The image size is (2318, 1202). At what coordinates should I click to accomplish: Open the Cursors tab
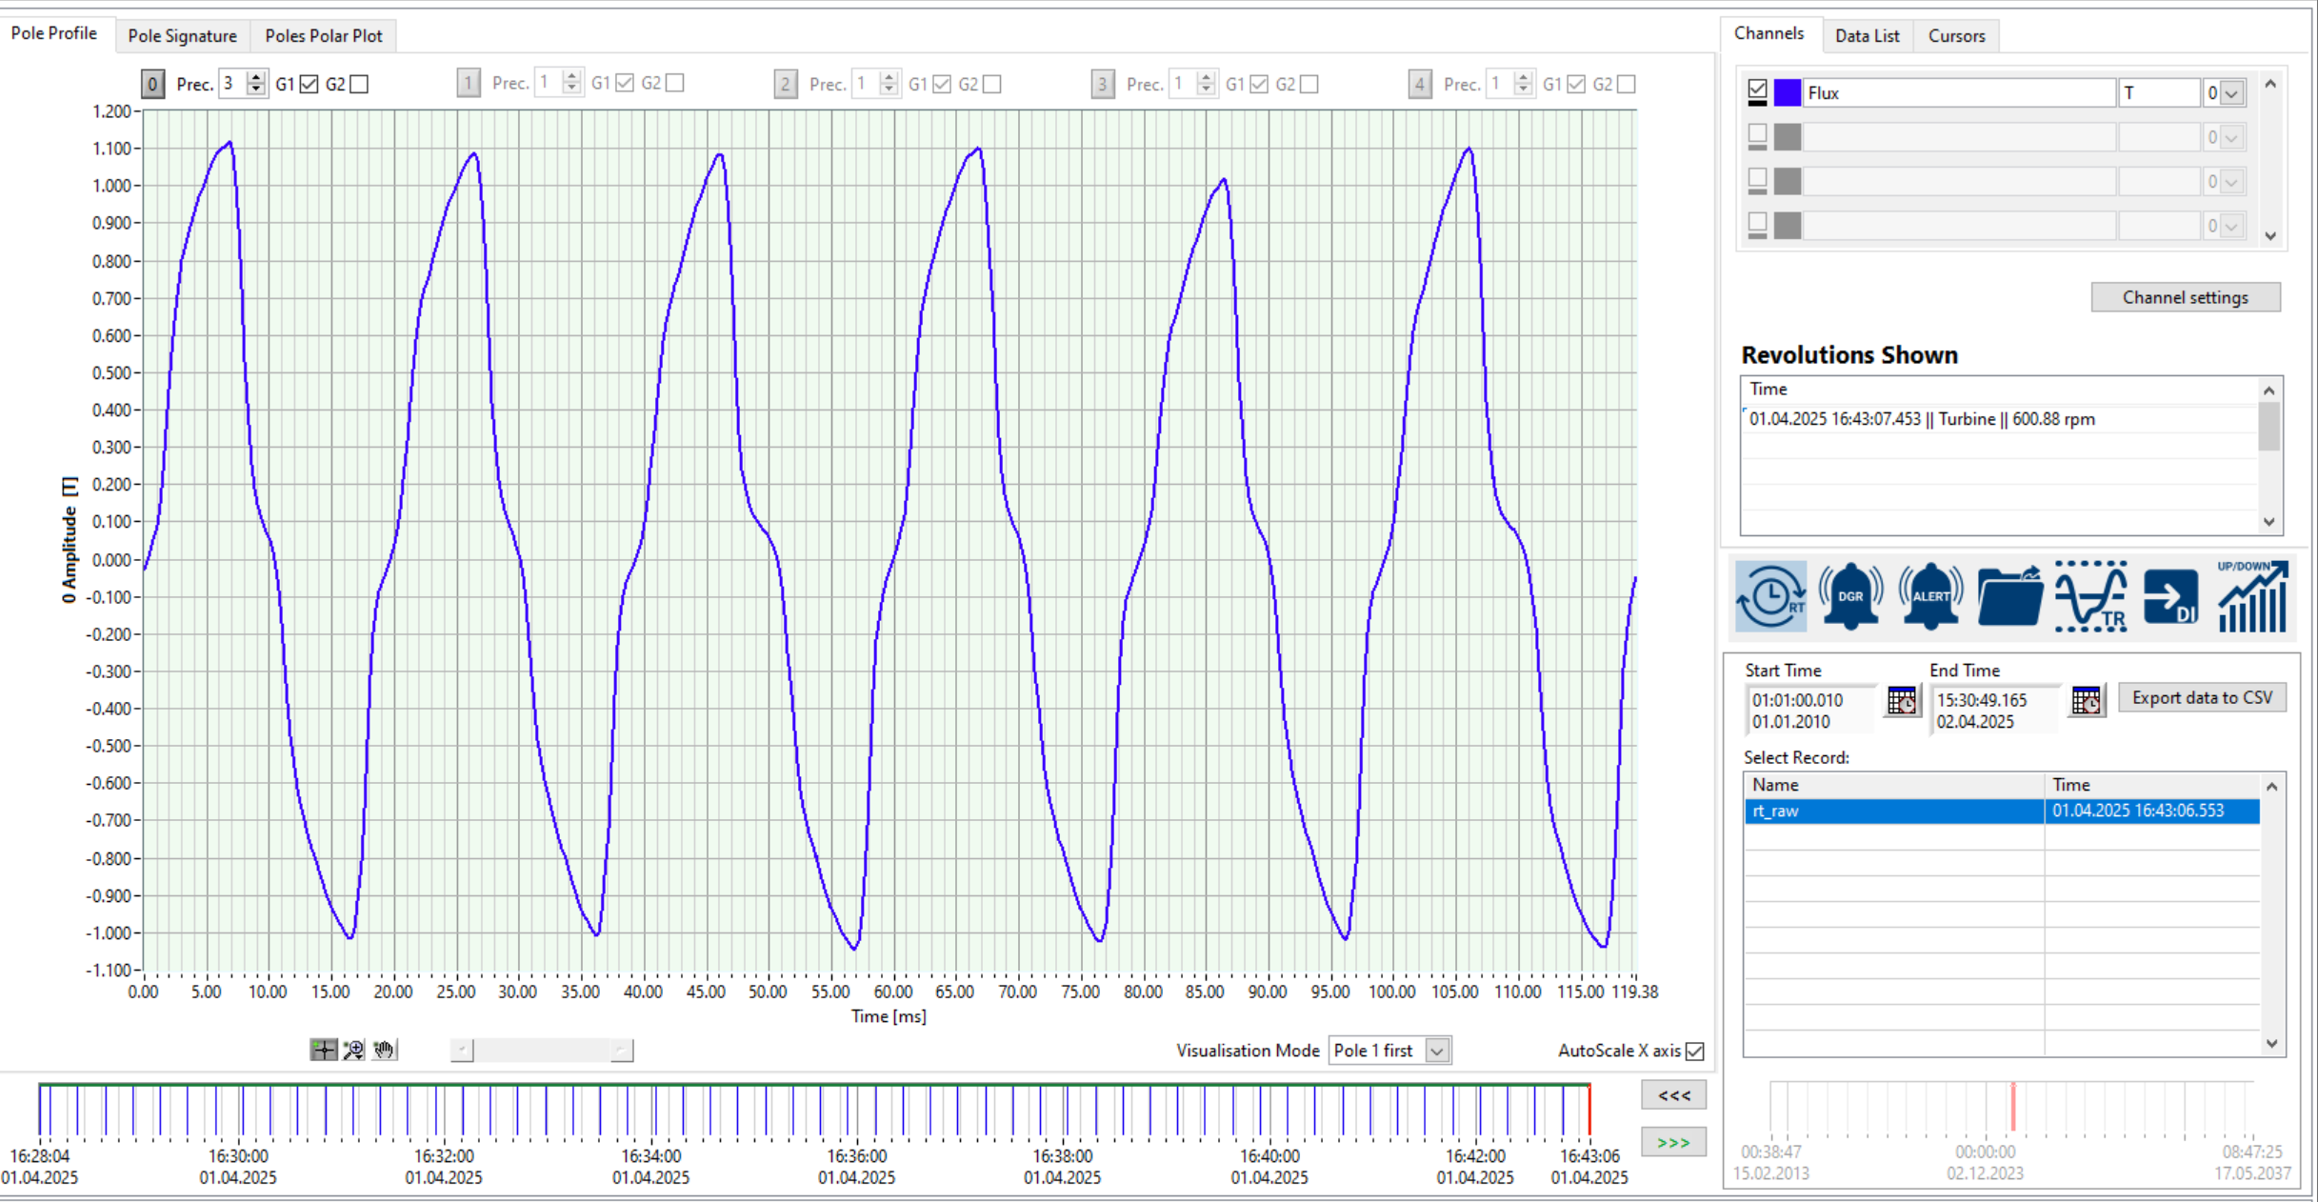[x=1956, y=35]
